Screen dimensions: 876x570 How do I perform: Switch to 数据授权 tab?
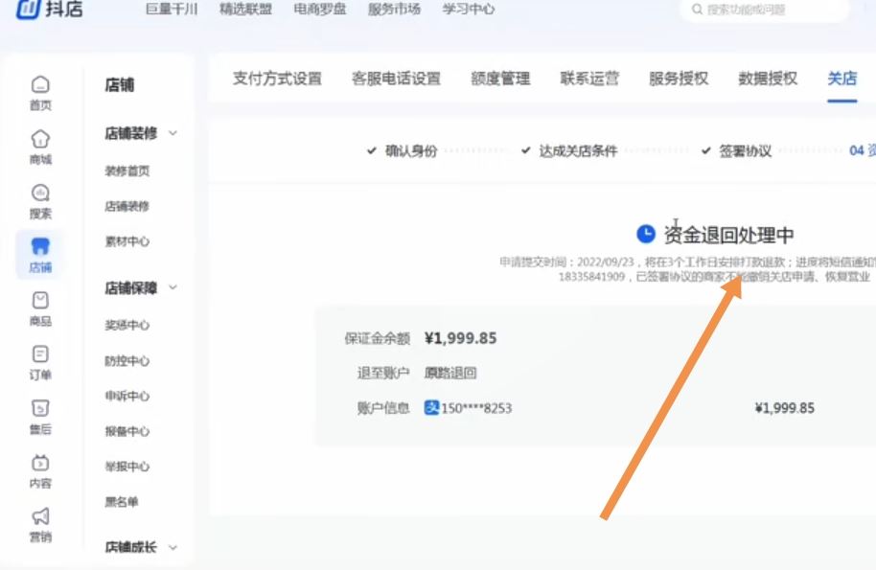(768, 79)
